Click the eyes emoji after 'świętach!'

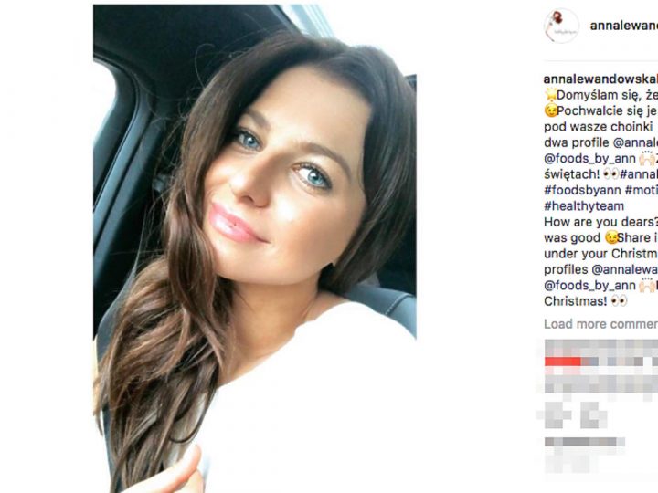[x=611, y=174]
